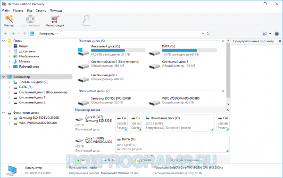This screenshot has width=283, height=178.
Task: Open the address bar dropdown arrow
Action: tap(202, 33)
